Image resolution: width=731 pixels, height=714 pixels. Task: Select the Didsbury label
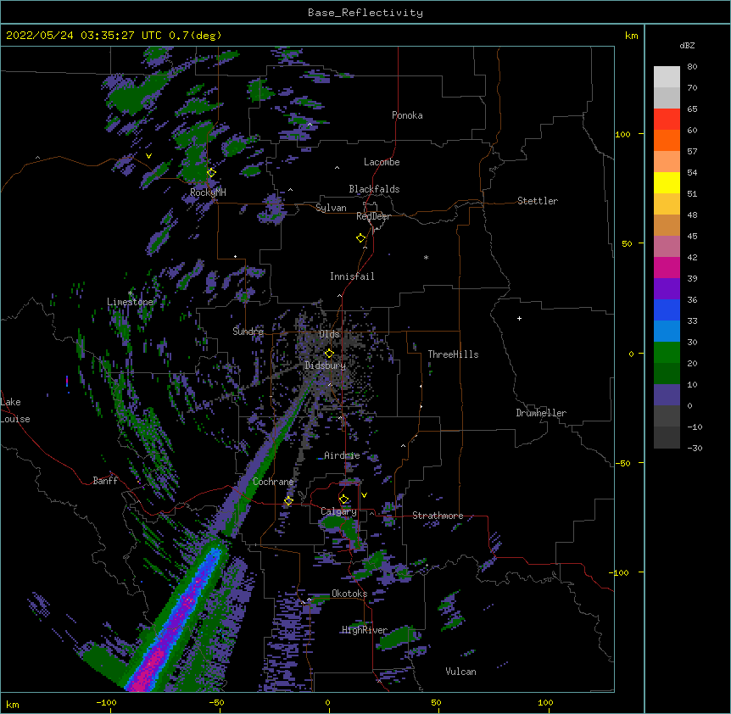click(x=325, y=365)
